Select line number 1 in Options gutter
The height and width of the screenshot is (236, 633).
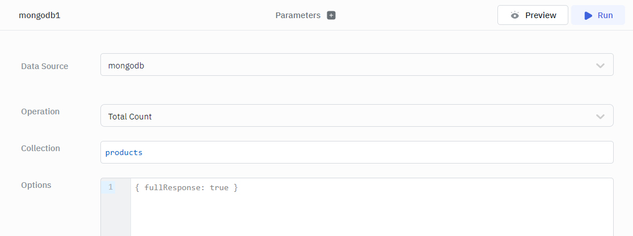tap(110, 187)
